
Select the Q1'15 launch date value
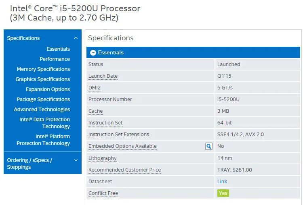(x=224, y=76)
